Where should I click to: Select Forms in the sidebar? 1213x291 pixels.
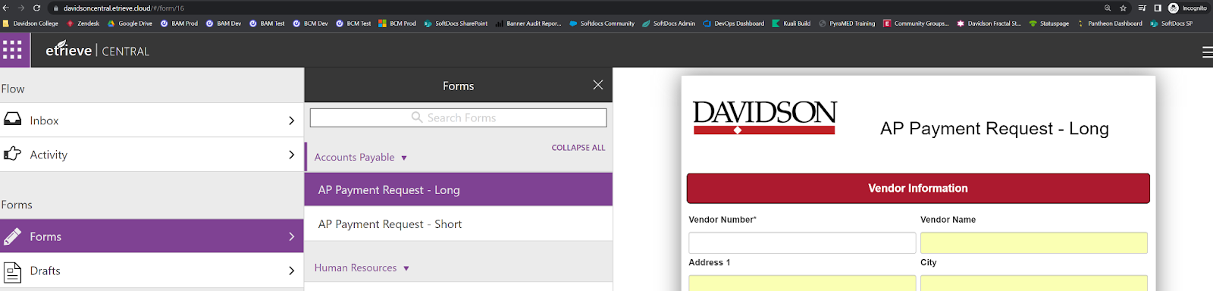point(152,236)
